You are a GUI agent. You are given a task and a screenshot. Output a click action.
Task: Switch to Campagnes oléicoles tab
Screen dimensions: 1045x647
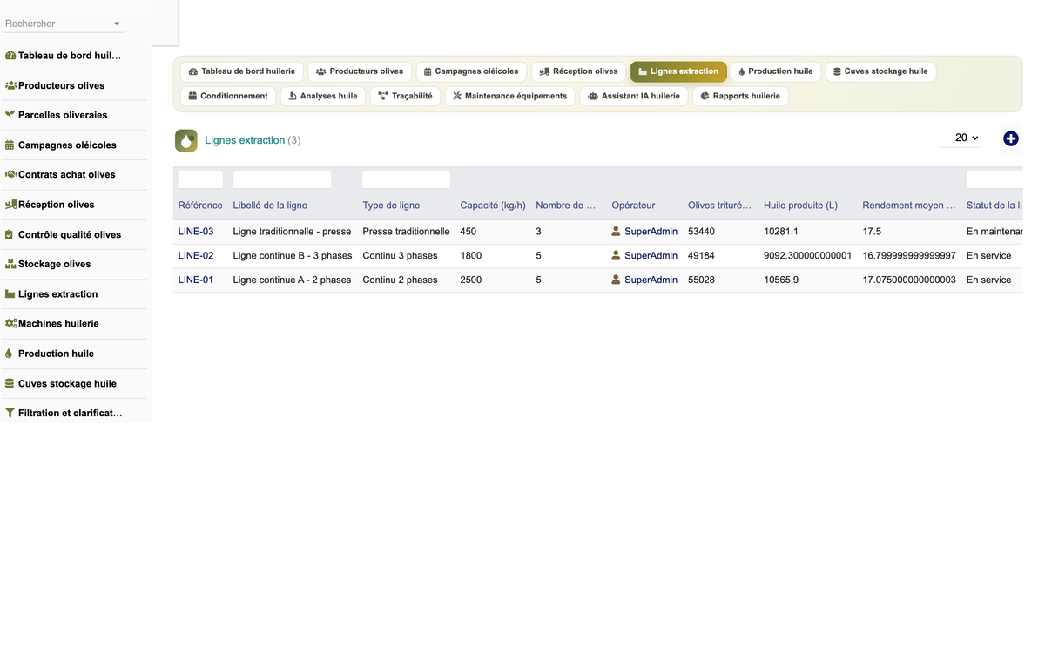coord(471,71)
